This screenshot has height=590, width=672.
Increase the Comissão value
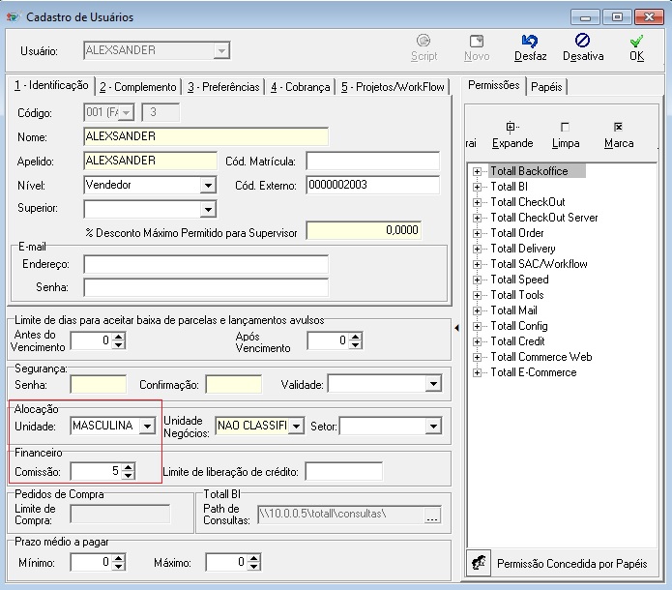point(129,468)
